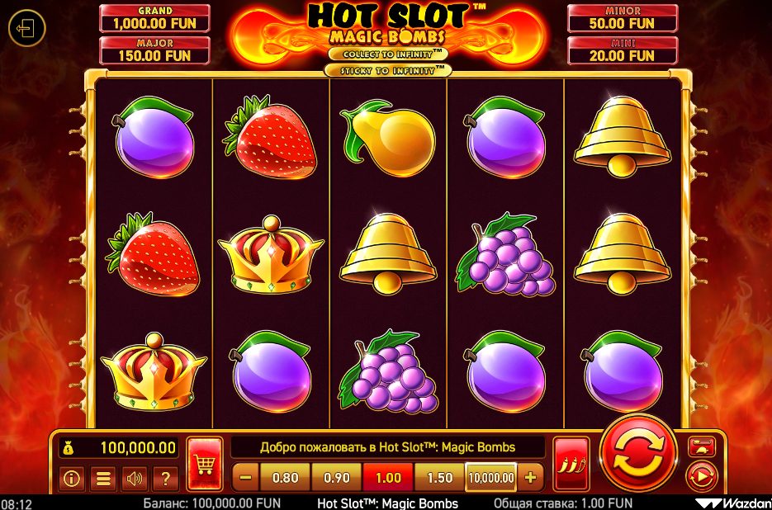Select the 0.80 bet value
Image resolution: width=772 pixels, height=510 pixels.
click(x=285, y=478)
